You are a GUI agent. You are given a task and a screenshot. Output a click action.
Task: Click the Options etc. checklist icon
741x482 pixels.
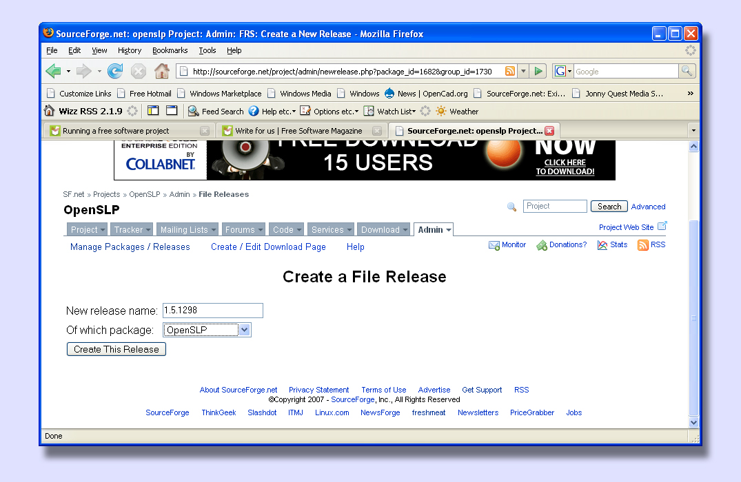point(305,111)
